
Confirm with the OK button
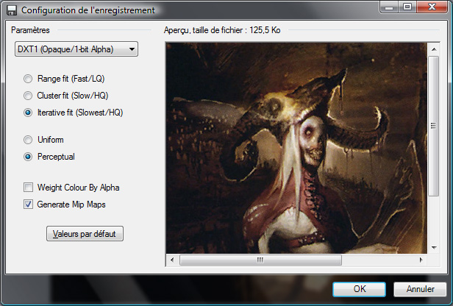click(360, 288)
